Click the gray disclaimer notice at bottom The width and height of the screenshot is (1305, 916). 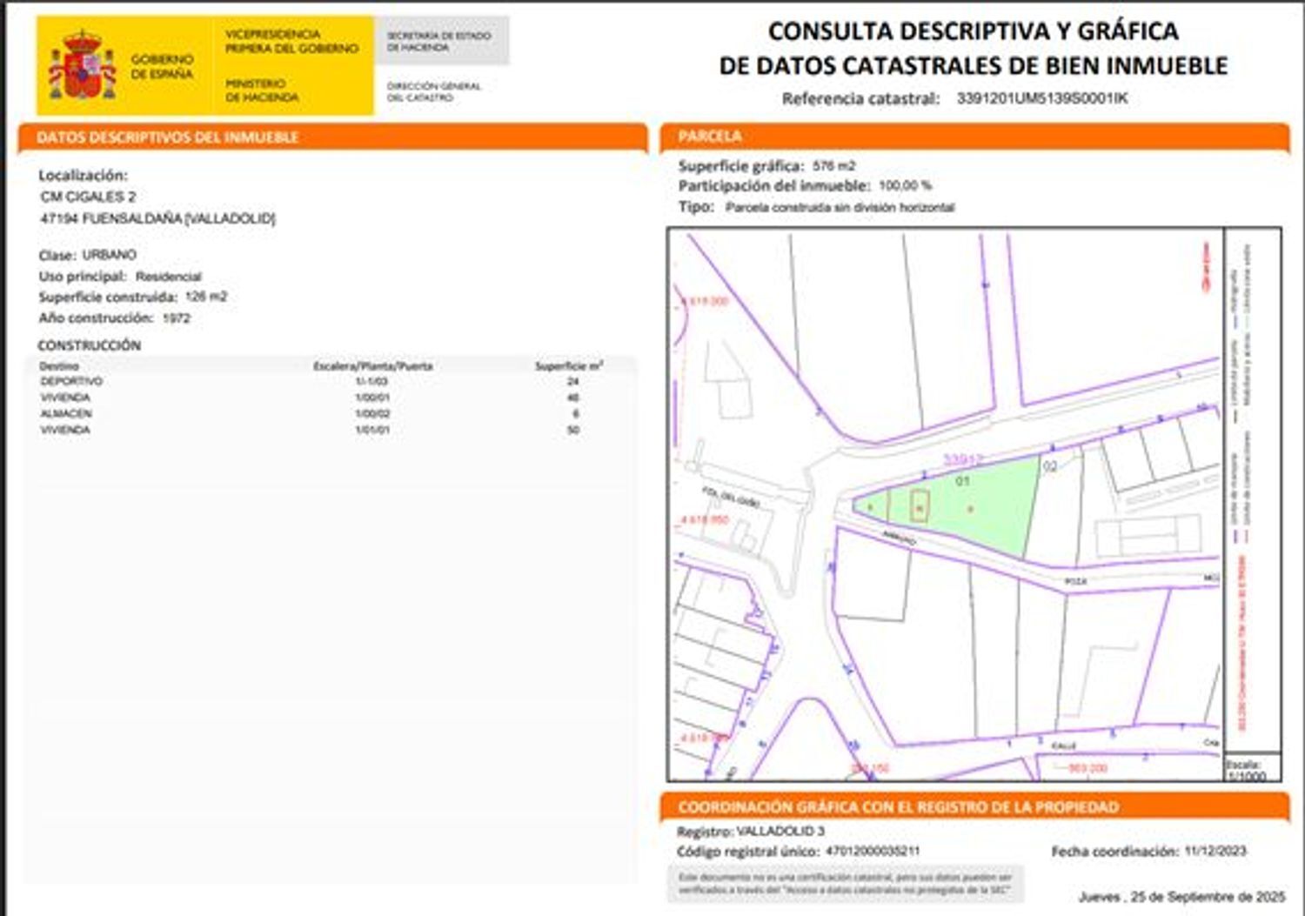pos(845,884)
